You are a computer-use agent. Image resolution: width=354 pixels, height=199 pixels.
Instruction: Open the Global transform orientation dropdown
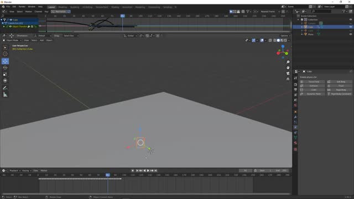point(131,35)
